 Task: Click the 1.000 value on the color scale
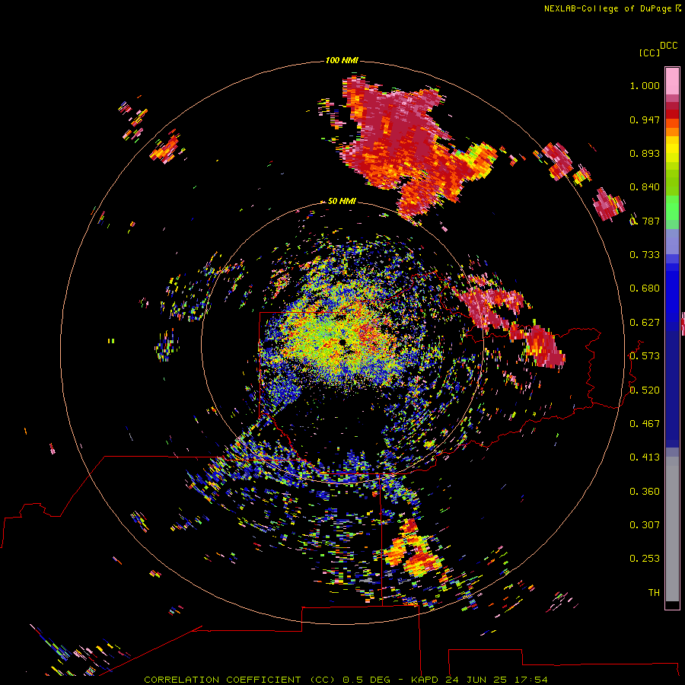pyautogui.click(x=645, y=85)
